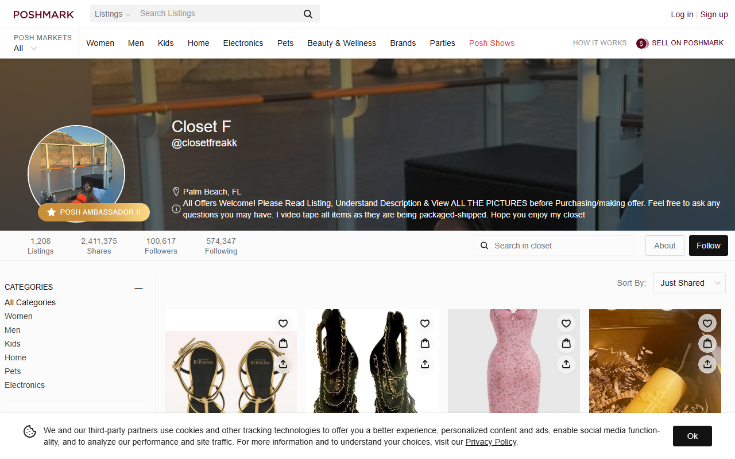Screen dimensions: 735x459
Task: View the 574,347 Following list
Action: (x=221, y=246)
